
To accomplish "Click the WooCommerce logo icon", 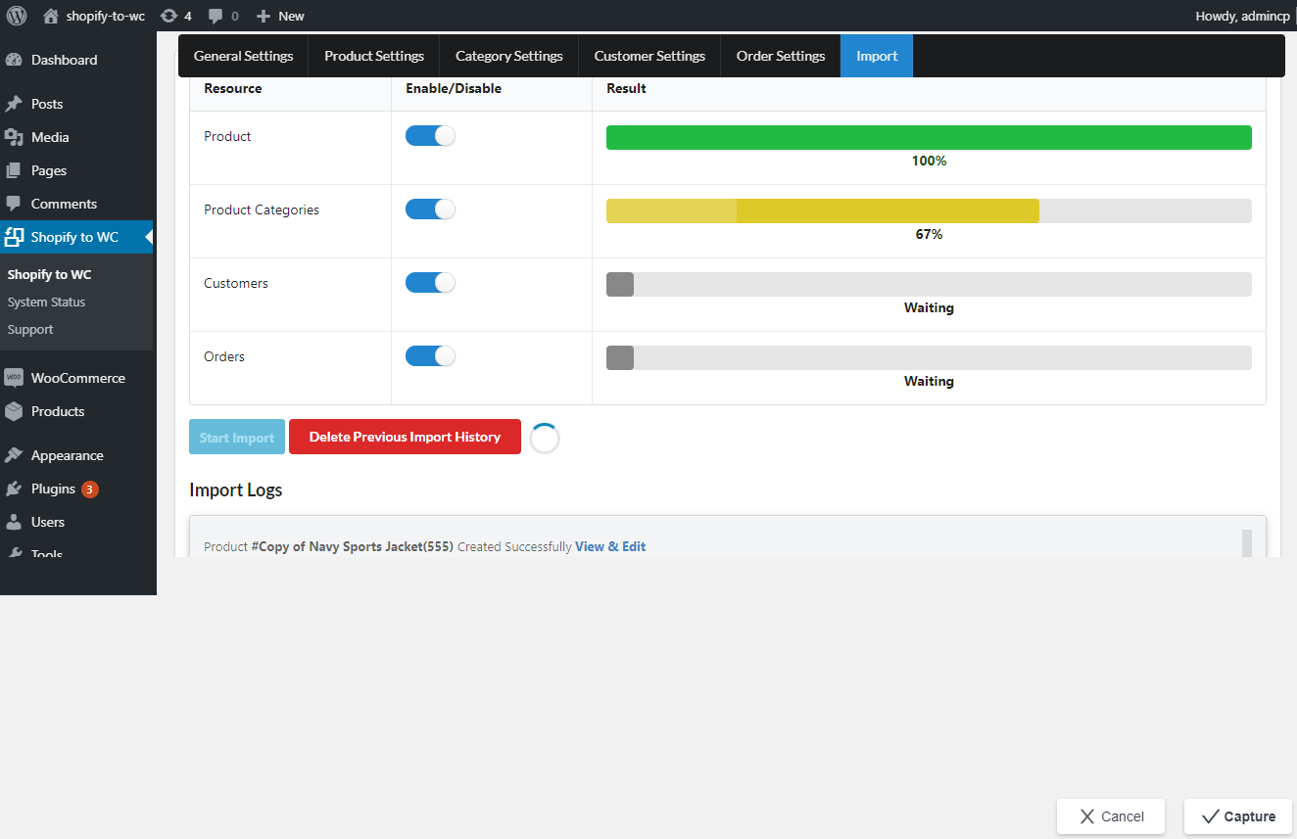I will (x=14, y=378).
